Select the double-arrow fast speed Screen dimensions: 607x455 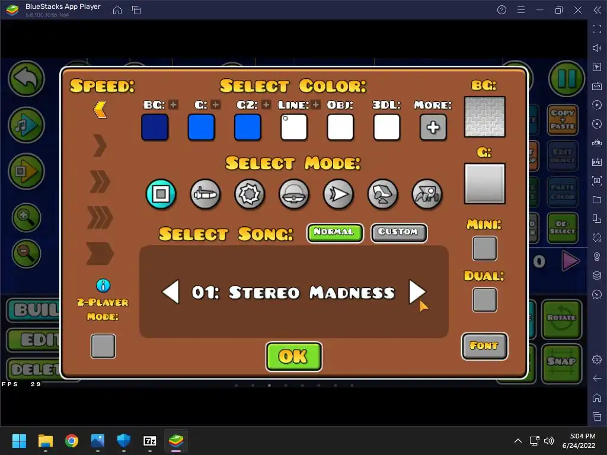[100, 181]
